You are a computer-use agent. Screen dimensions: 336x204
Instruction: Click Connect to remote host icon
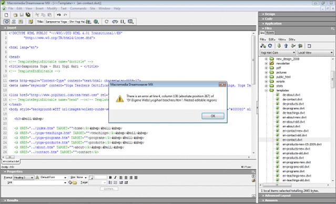(x=263, y=46)
